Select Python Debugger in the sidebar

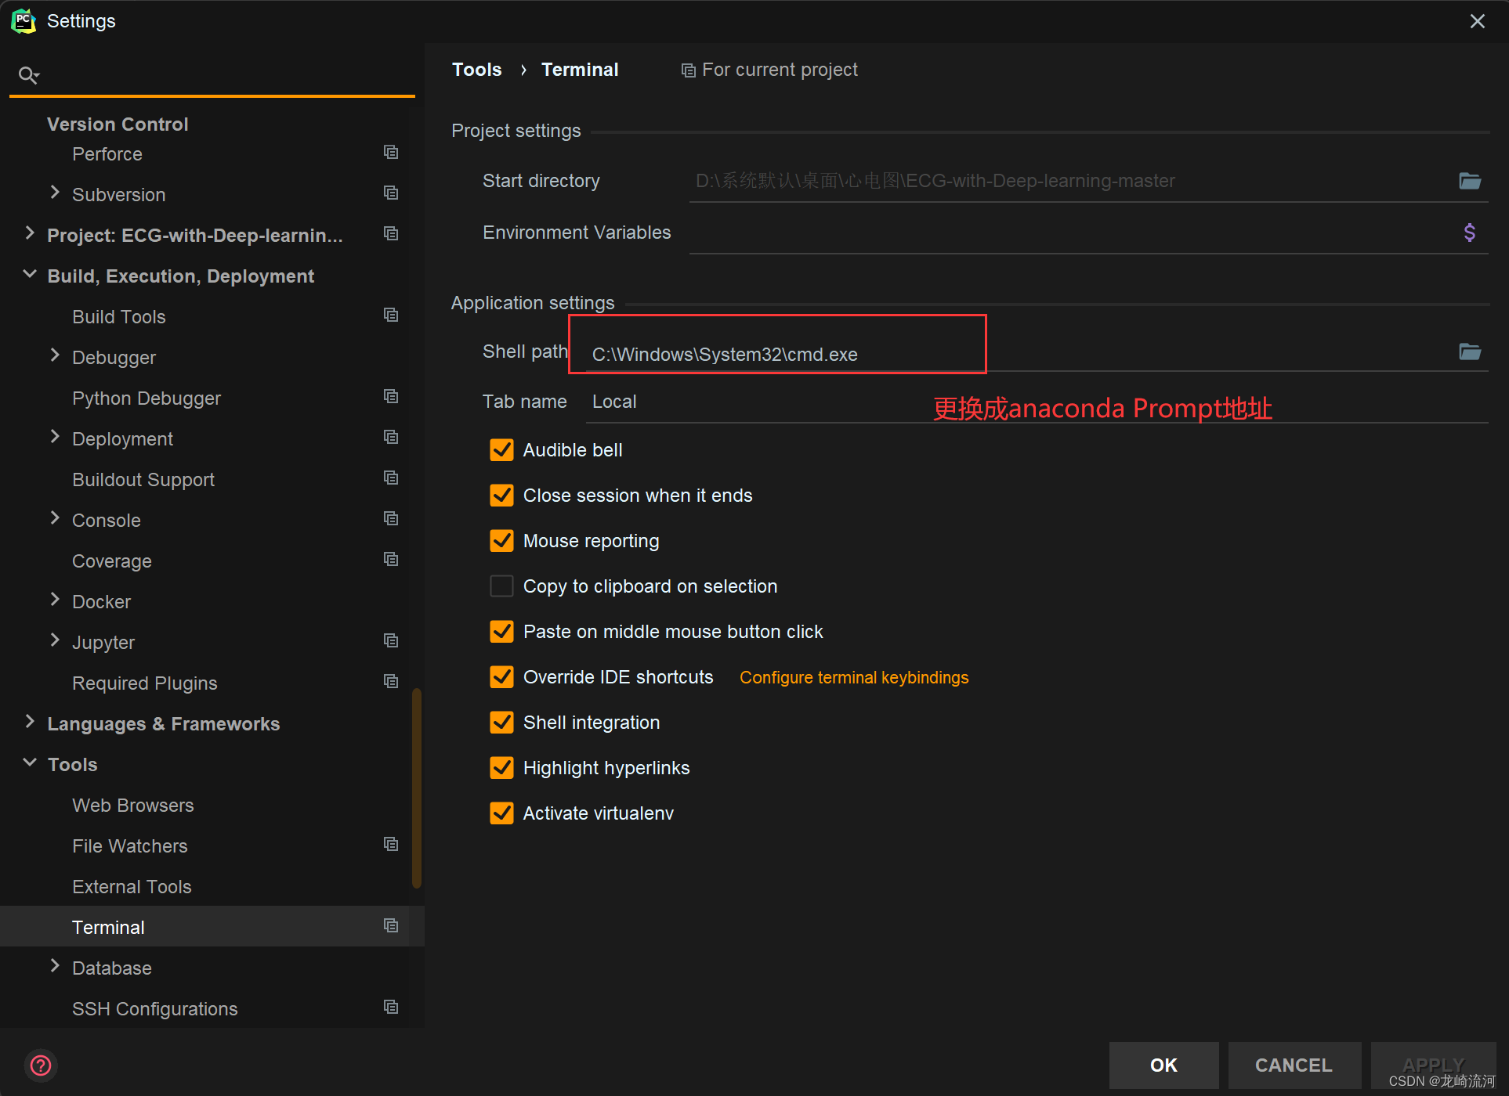point(147,398)
